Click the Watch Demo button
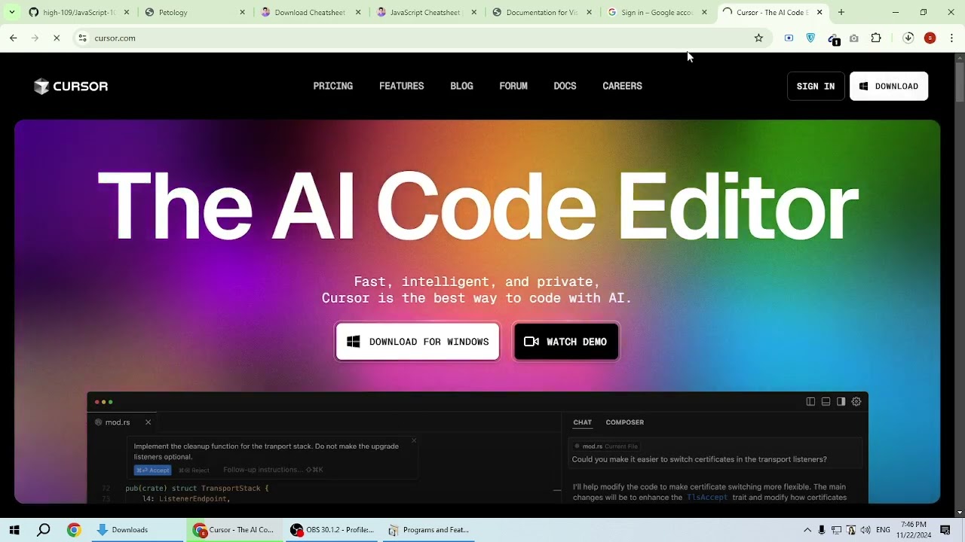 coord(566,342)
